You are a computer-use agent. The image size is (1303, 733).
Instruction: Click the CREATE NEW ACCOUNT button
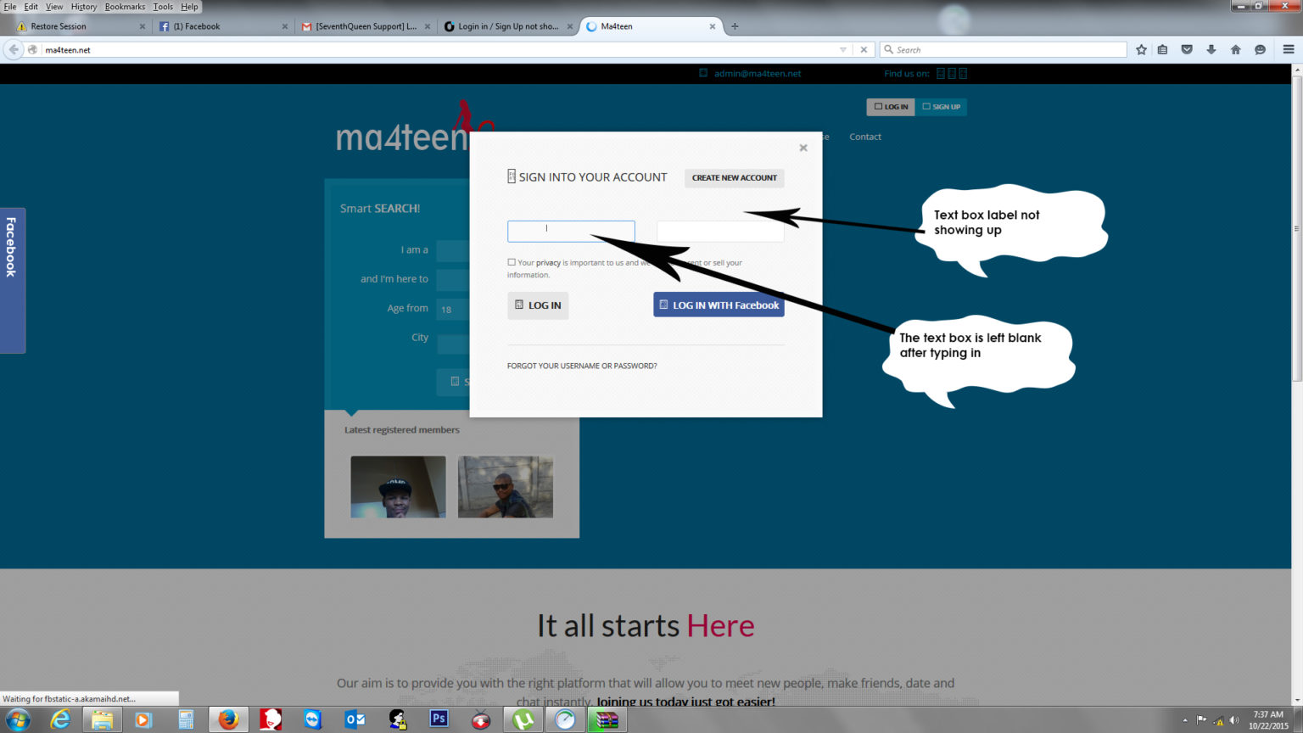[735, 178]
